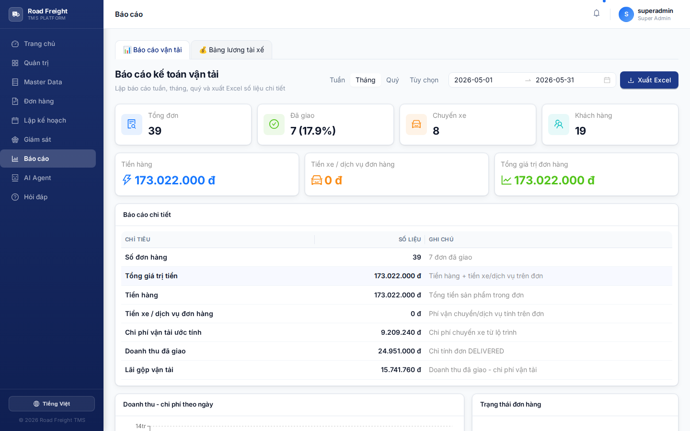Select the Tùy chọn custom period option
This screenshot has width=690, height=431.
424,80
